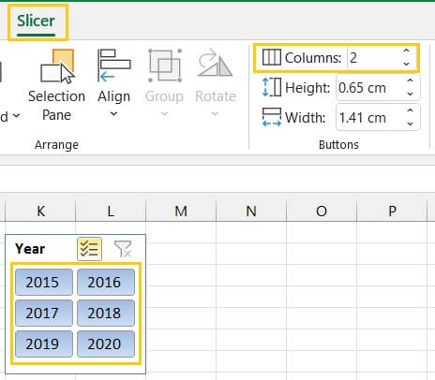Click the button Width icon
The width and height of the screenshot is (435, 380).
pos(271,117)
